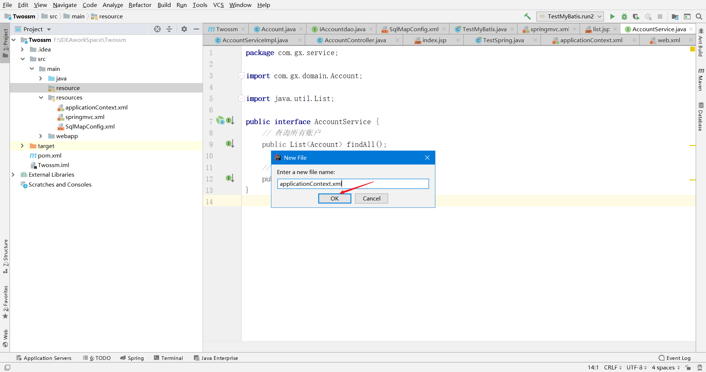Expand the target folder
The image size is (706, 372).
(x=22, y=146)
